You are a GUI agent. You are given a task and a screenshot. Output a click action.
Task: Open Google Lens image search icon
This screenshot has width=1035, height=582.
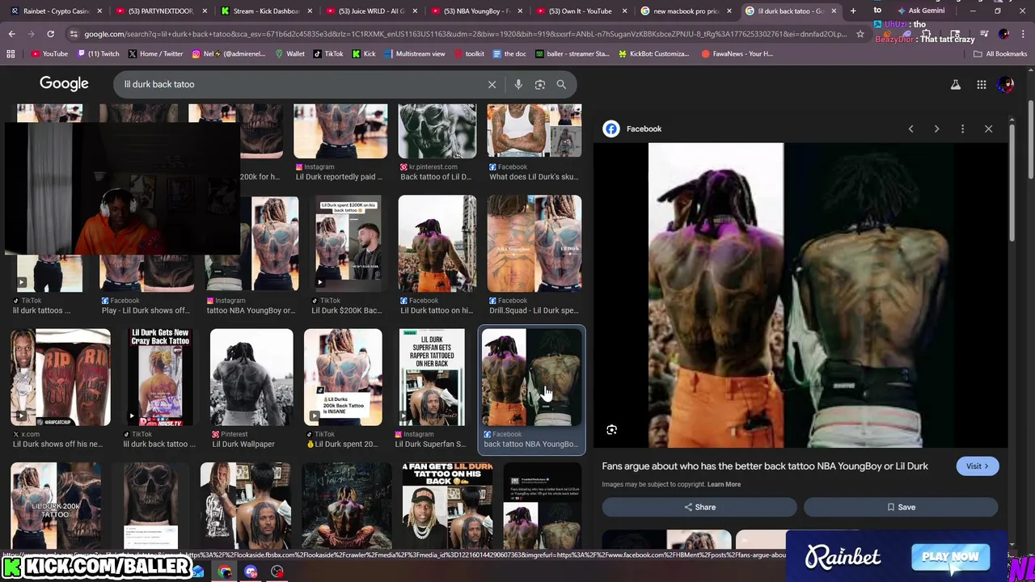[x=540, y=84]
